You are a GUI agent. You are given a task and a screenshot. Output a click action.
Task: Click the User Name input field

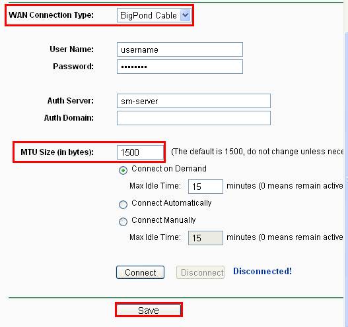pyautogui.click(x=180, y=49)
